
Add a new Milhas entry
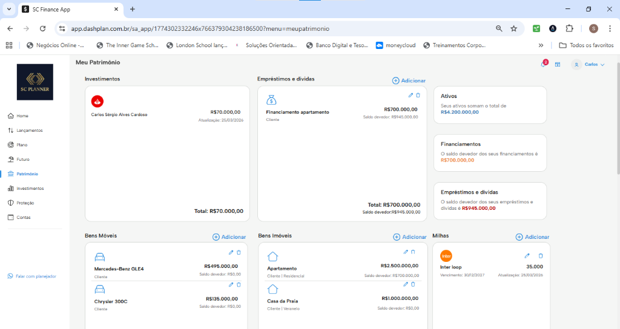pos(532,237)
